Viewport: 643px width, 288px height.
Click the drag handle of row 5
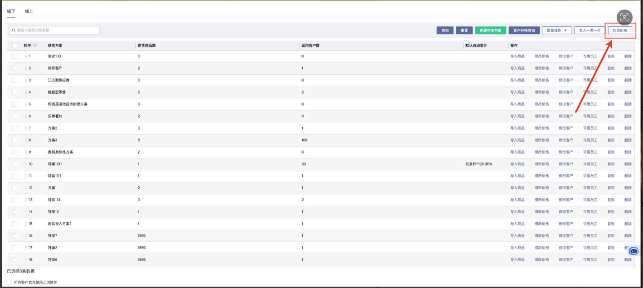[x=26, y=104]
